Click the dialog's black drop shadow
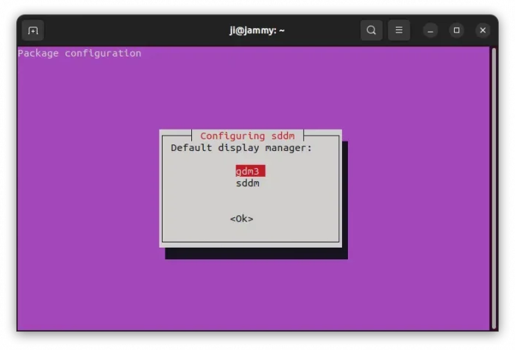This screenshot has height=350, width=515. coord(257,253)
